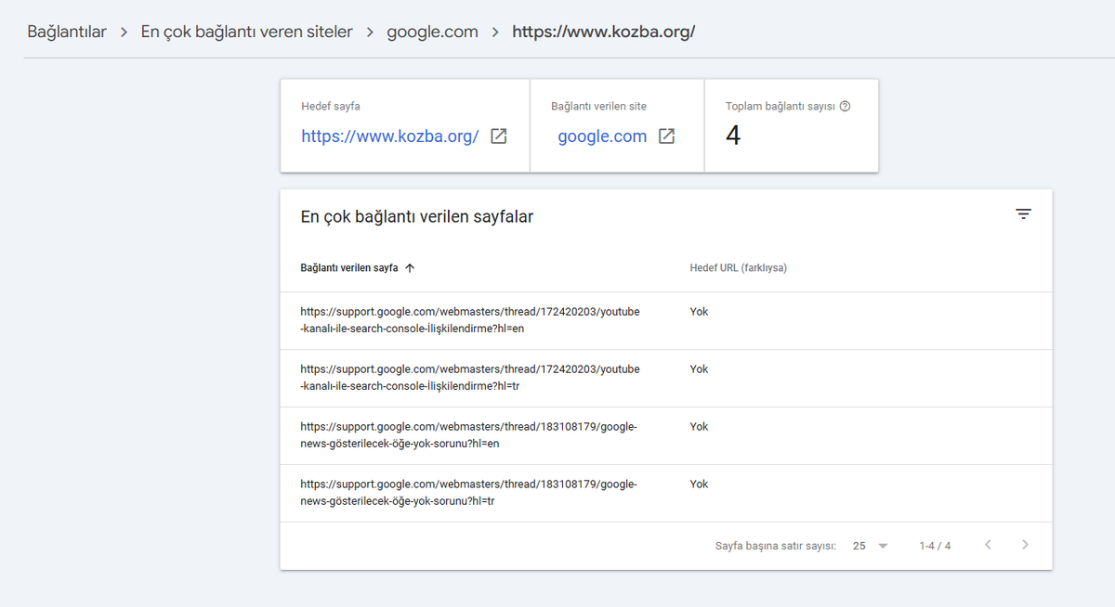The width and height of the screenshot is (1115, 607).
Task: Open the table filter icon
Action: 1023,214
